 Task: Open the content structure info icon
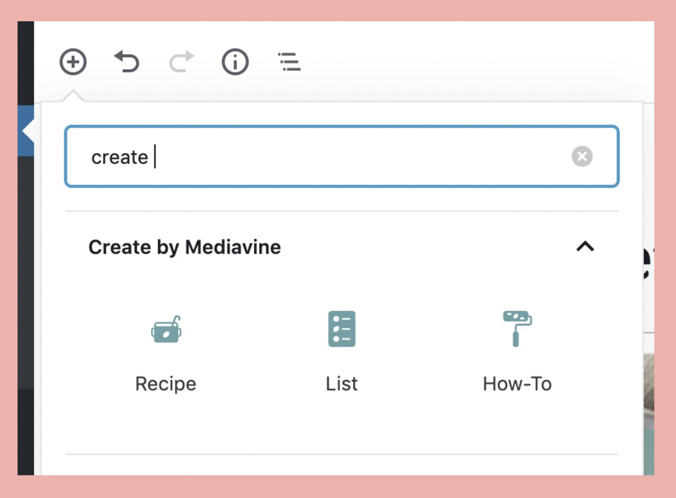tap(235, 62)
